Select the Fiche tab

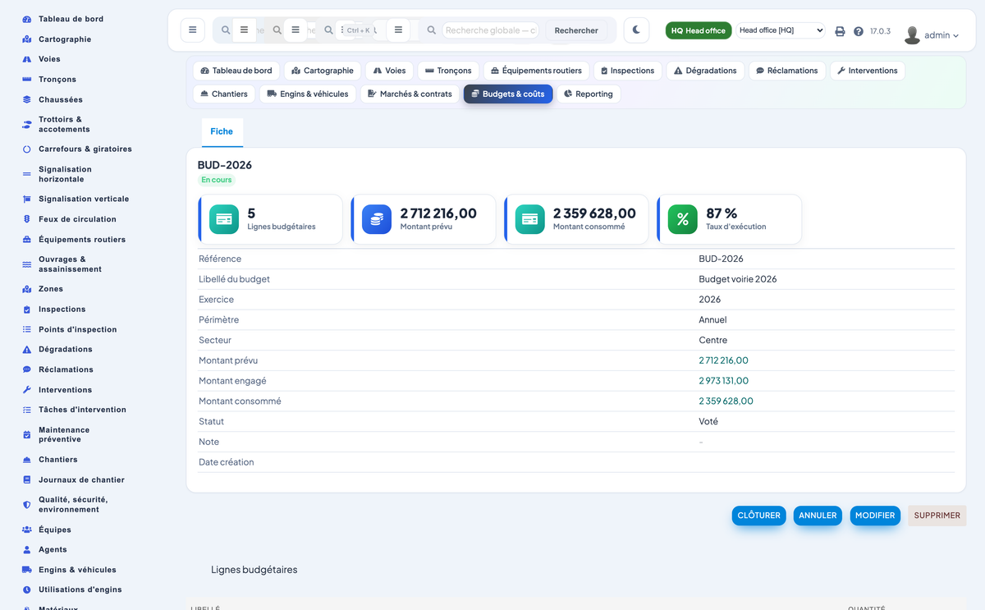click(222, 131)
